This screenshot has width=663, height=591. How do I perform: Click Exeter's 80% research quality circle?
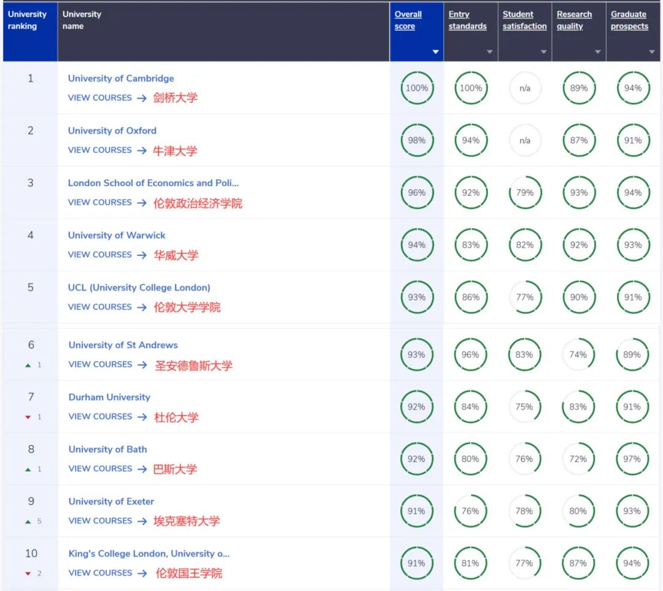[578, 511]
